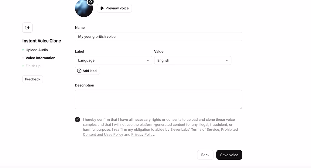Click the Name field containing My young british voice
Screen dimensions: 311x168
tap(159, 36)
